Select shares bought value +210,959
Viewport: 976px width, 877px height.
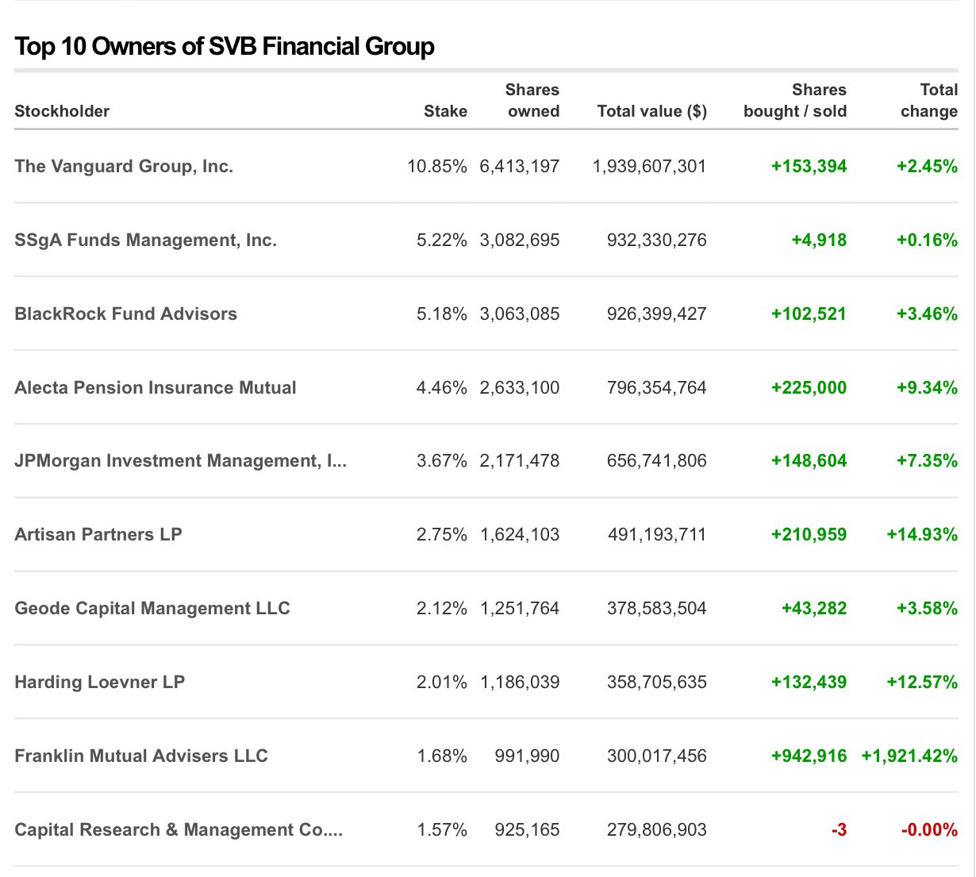click(x=809, y=535)
